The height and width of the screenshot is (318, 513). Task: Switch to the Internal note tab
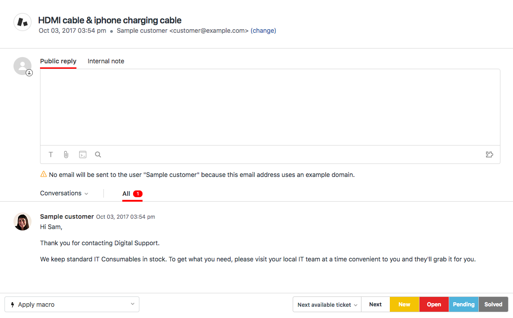[x=106, y=61]
